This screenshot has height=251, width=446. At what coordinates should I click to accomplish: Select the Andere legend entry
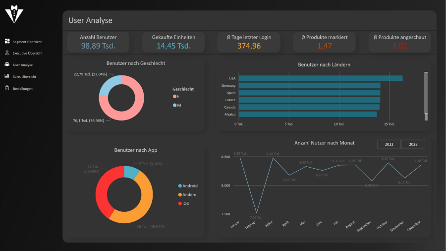point(189,194)
